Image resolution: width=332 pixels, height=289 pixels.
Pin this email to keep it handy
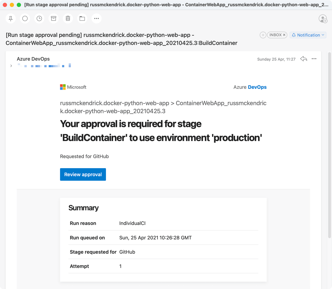(x=11, y=18)
